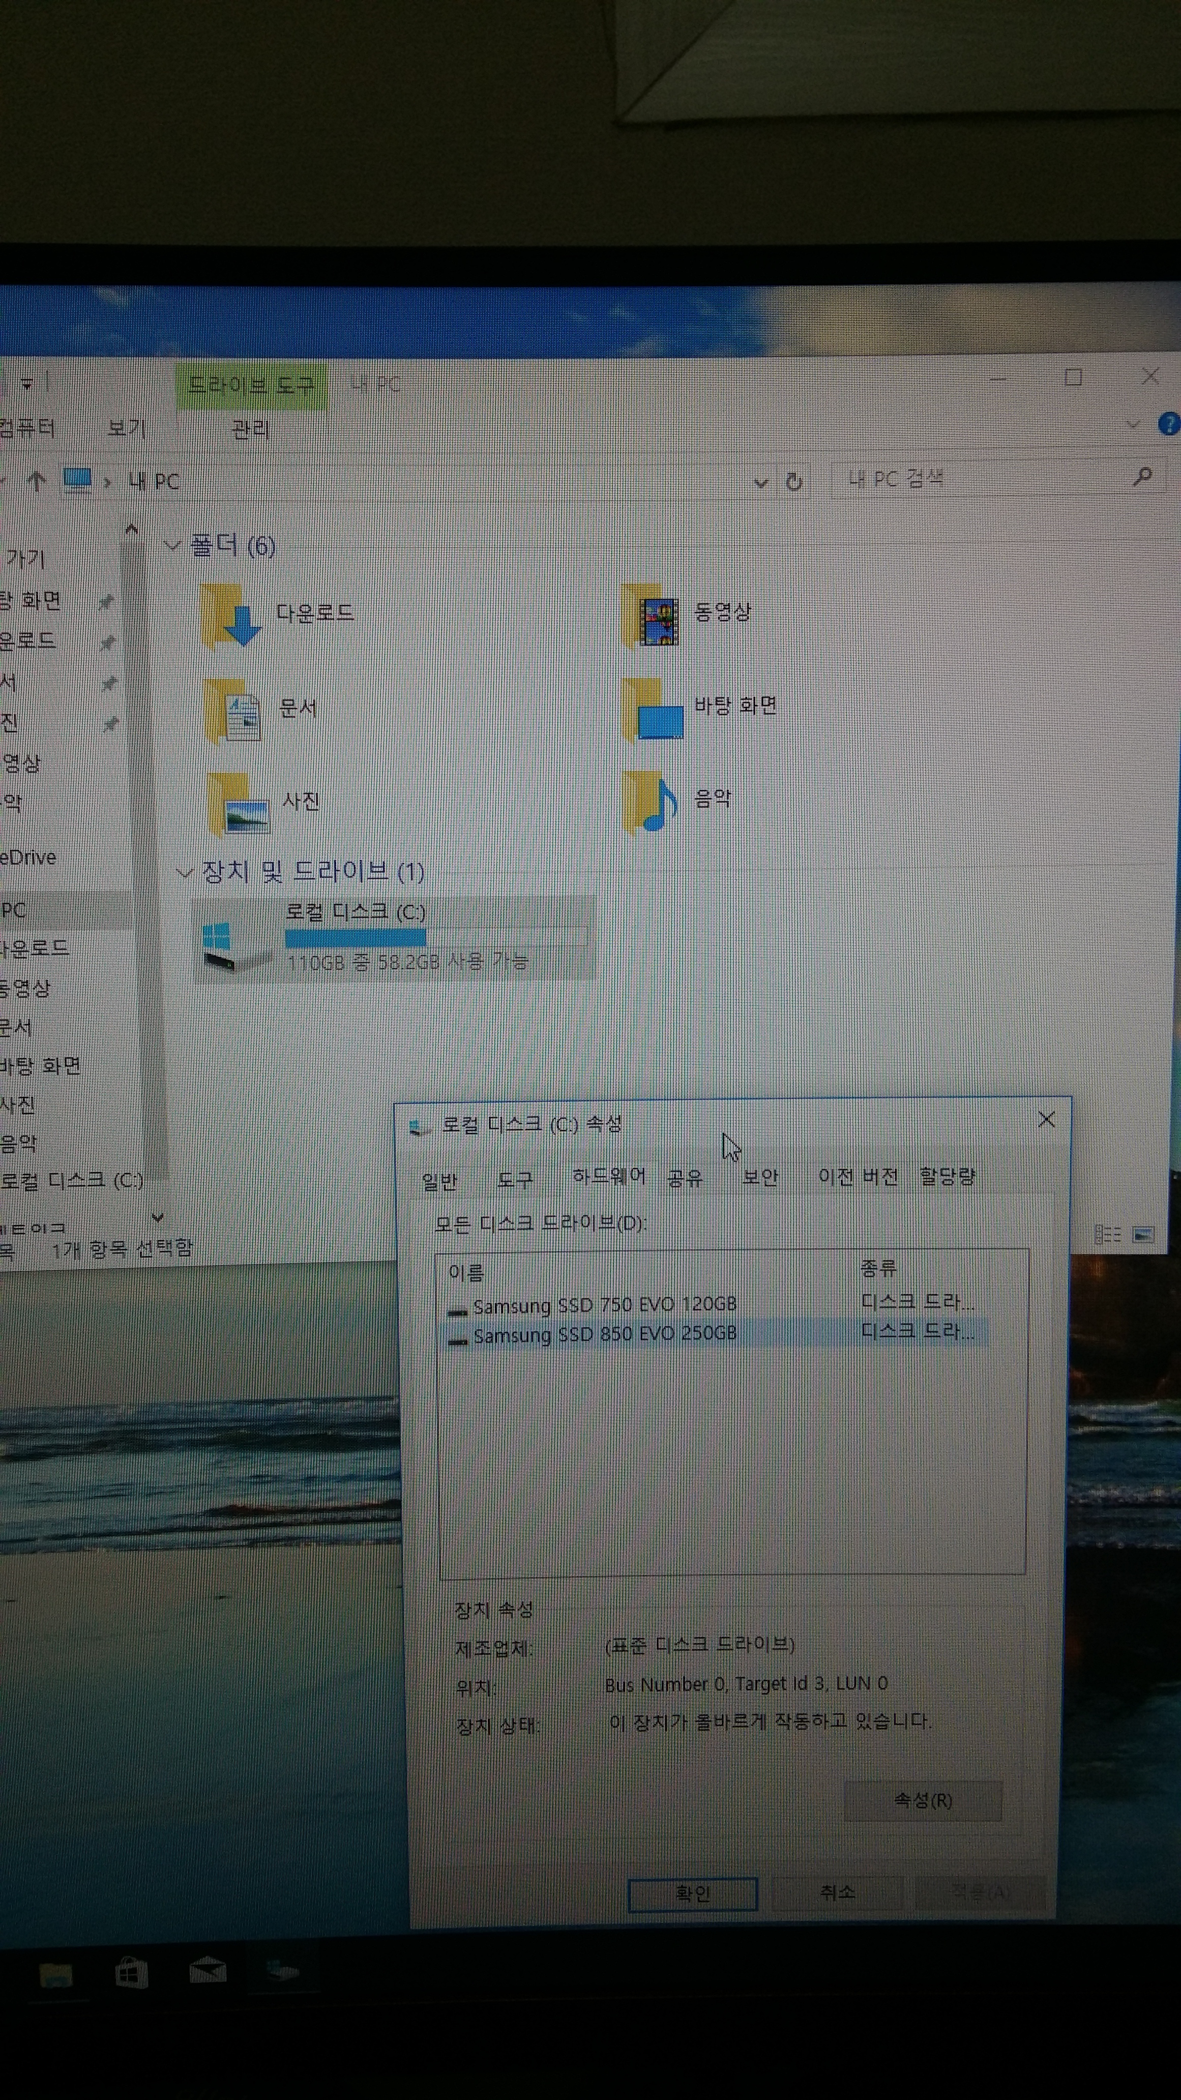The height and width of the screenshot is (2100, 1181).
Task: Click the PC icon in the address bar
Action: (77, 480)
